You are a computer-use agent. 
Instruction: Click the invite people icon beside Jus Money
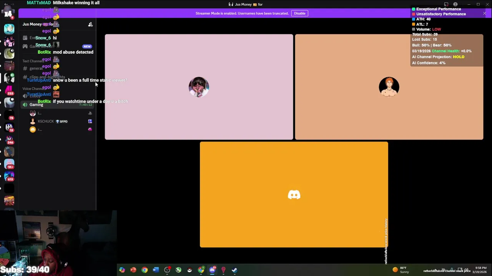click(x=90, y=25)
